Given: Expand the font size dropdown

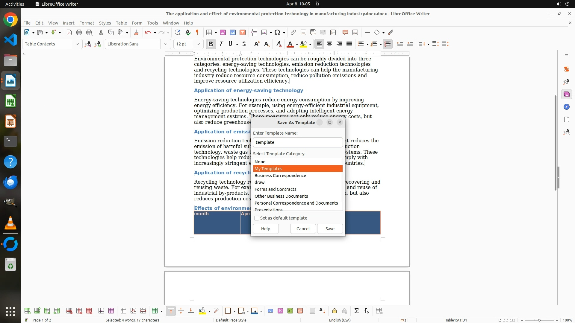Looking at the screenshot, I should tap(198, 44).
